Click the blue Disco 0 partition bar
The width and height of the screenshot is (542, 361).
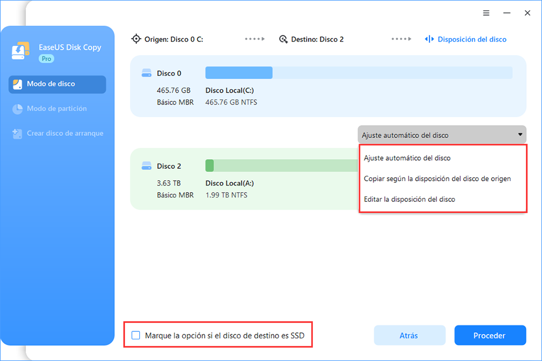pyautogui.click(x=239, y=73)
